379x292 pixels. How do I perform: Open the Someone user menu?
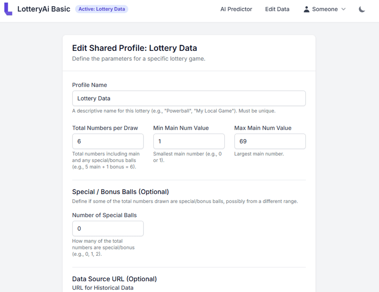325,9
